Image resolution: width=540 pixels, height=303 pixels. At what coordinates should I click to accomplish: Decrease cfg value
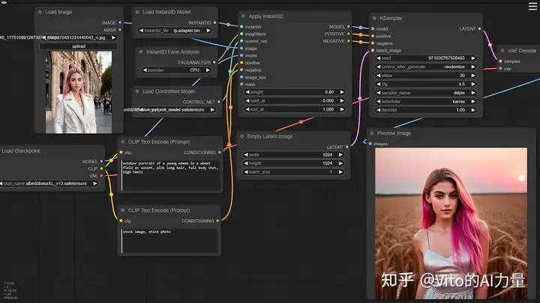pyautogui.click(x=379, y=84)
